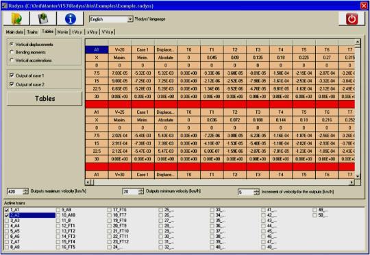Toggle Output of case 1 checkbox
Screen dimensions: 370x255
tap(12, 75)
